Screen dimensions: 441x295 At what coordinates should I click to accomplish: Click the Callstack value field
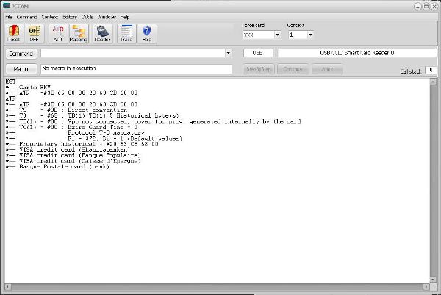431,70
